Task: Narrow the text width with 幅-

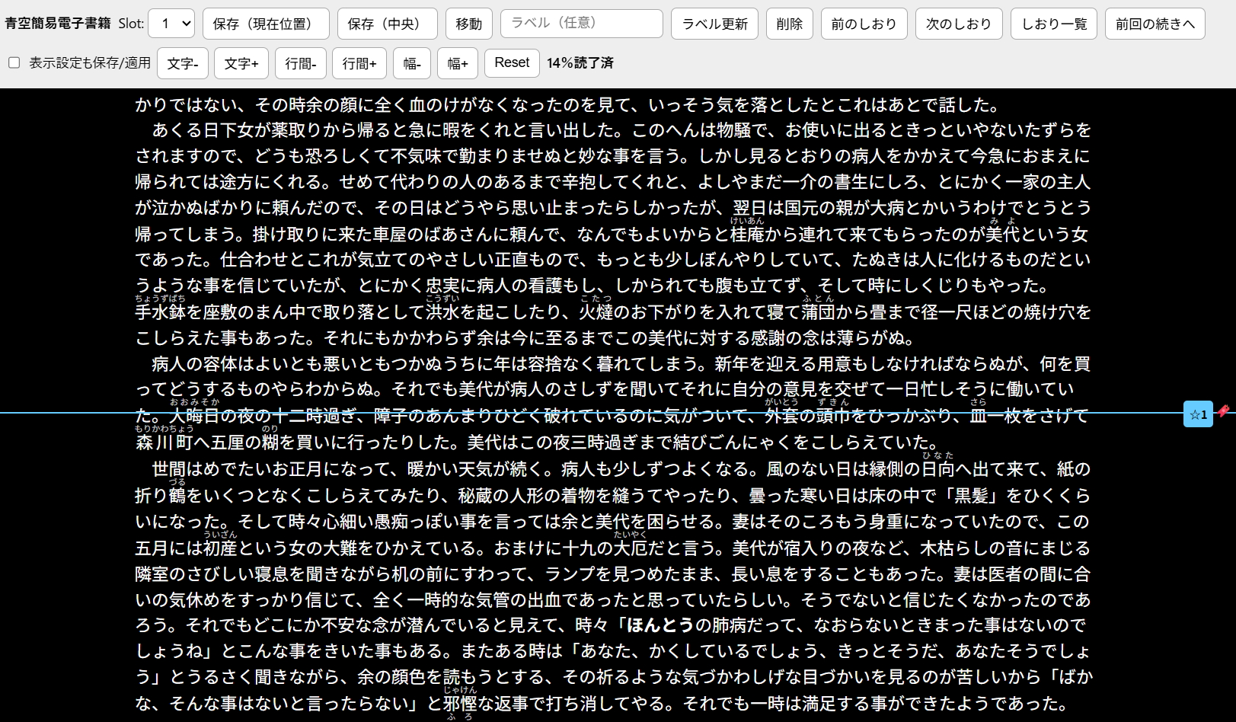Action: tap(411, 63)
